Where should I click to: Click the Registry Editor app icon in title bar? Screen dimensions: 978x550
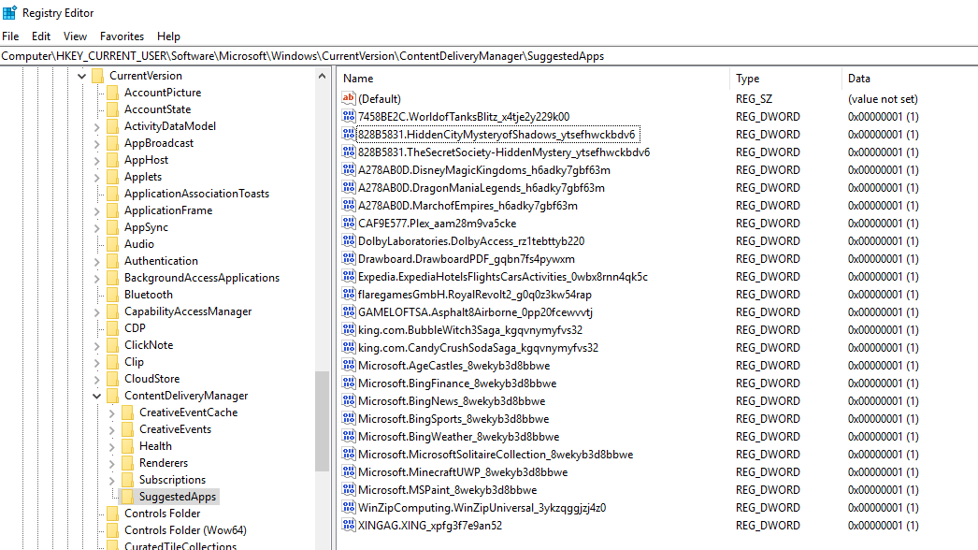click(10, 12)
